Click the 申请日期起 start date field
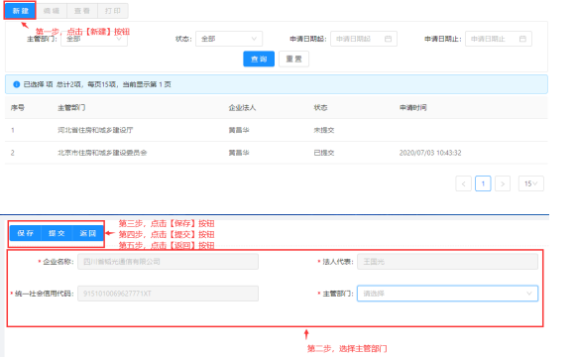Viewport: 576px width, 357px height. pyautogui.click(x=364, y=39)
